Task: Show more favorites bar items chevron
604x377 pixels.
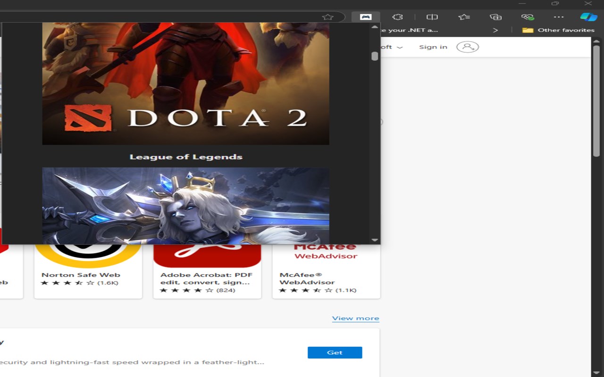Action: click(x=495, y=30)
